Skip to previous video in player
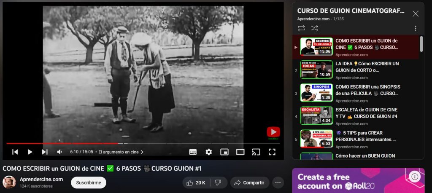This screenshot has width=432, height=193. tap(15, 152)
